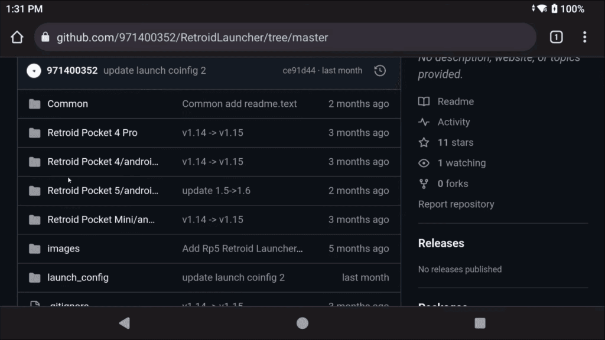
Task: Open Readme link in About sidebar
Action: coord(456,102)
